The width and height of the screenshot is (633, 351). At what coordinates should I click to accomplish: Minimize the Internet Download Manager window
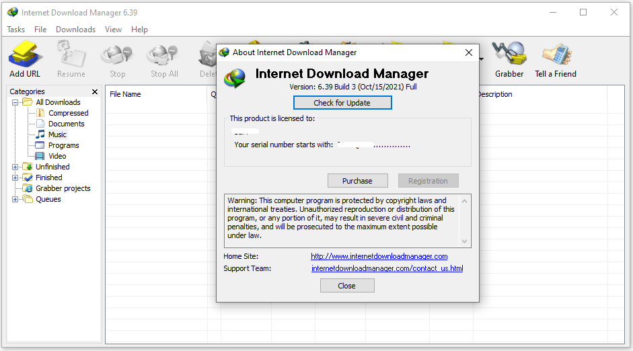(553, 13)
